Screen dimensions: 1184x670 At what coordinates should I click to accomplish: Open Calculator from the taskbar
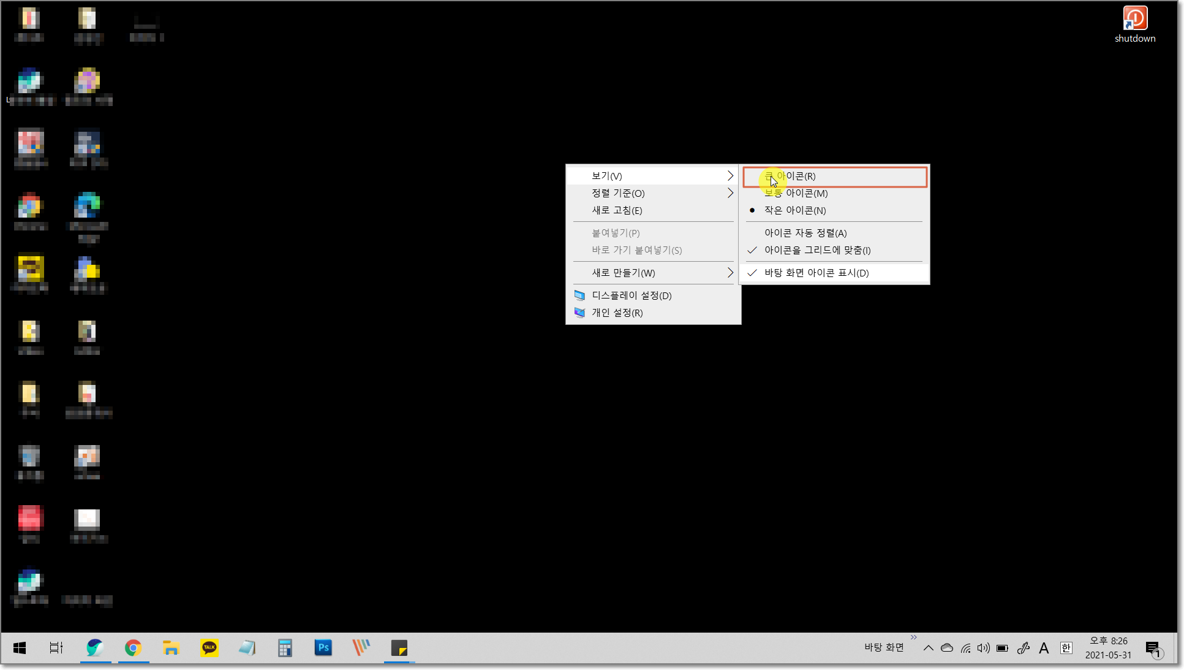(285, 648)
